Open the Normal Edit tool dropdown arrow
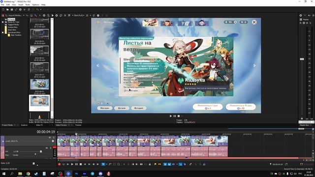 106,164
